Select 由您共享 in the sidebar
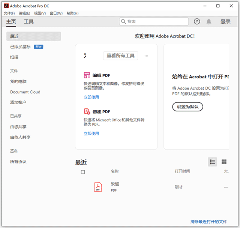Screen dimensions: 240x228 (18, 127)
